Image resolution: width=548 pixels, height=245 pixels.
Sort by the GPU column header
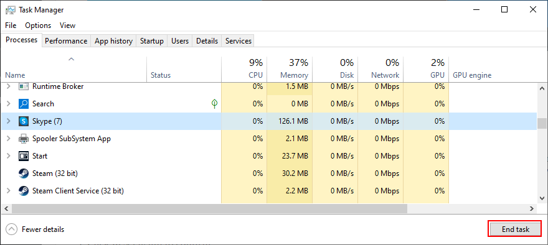pos(426,69)
